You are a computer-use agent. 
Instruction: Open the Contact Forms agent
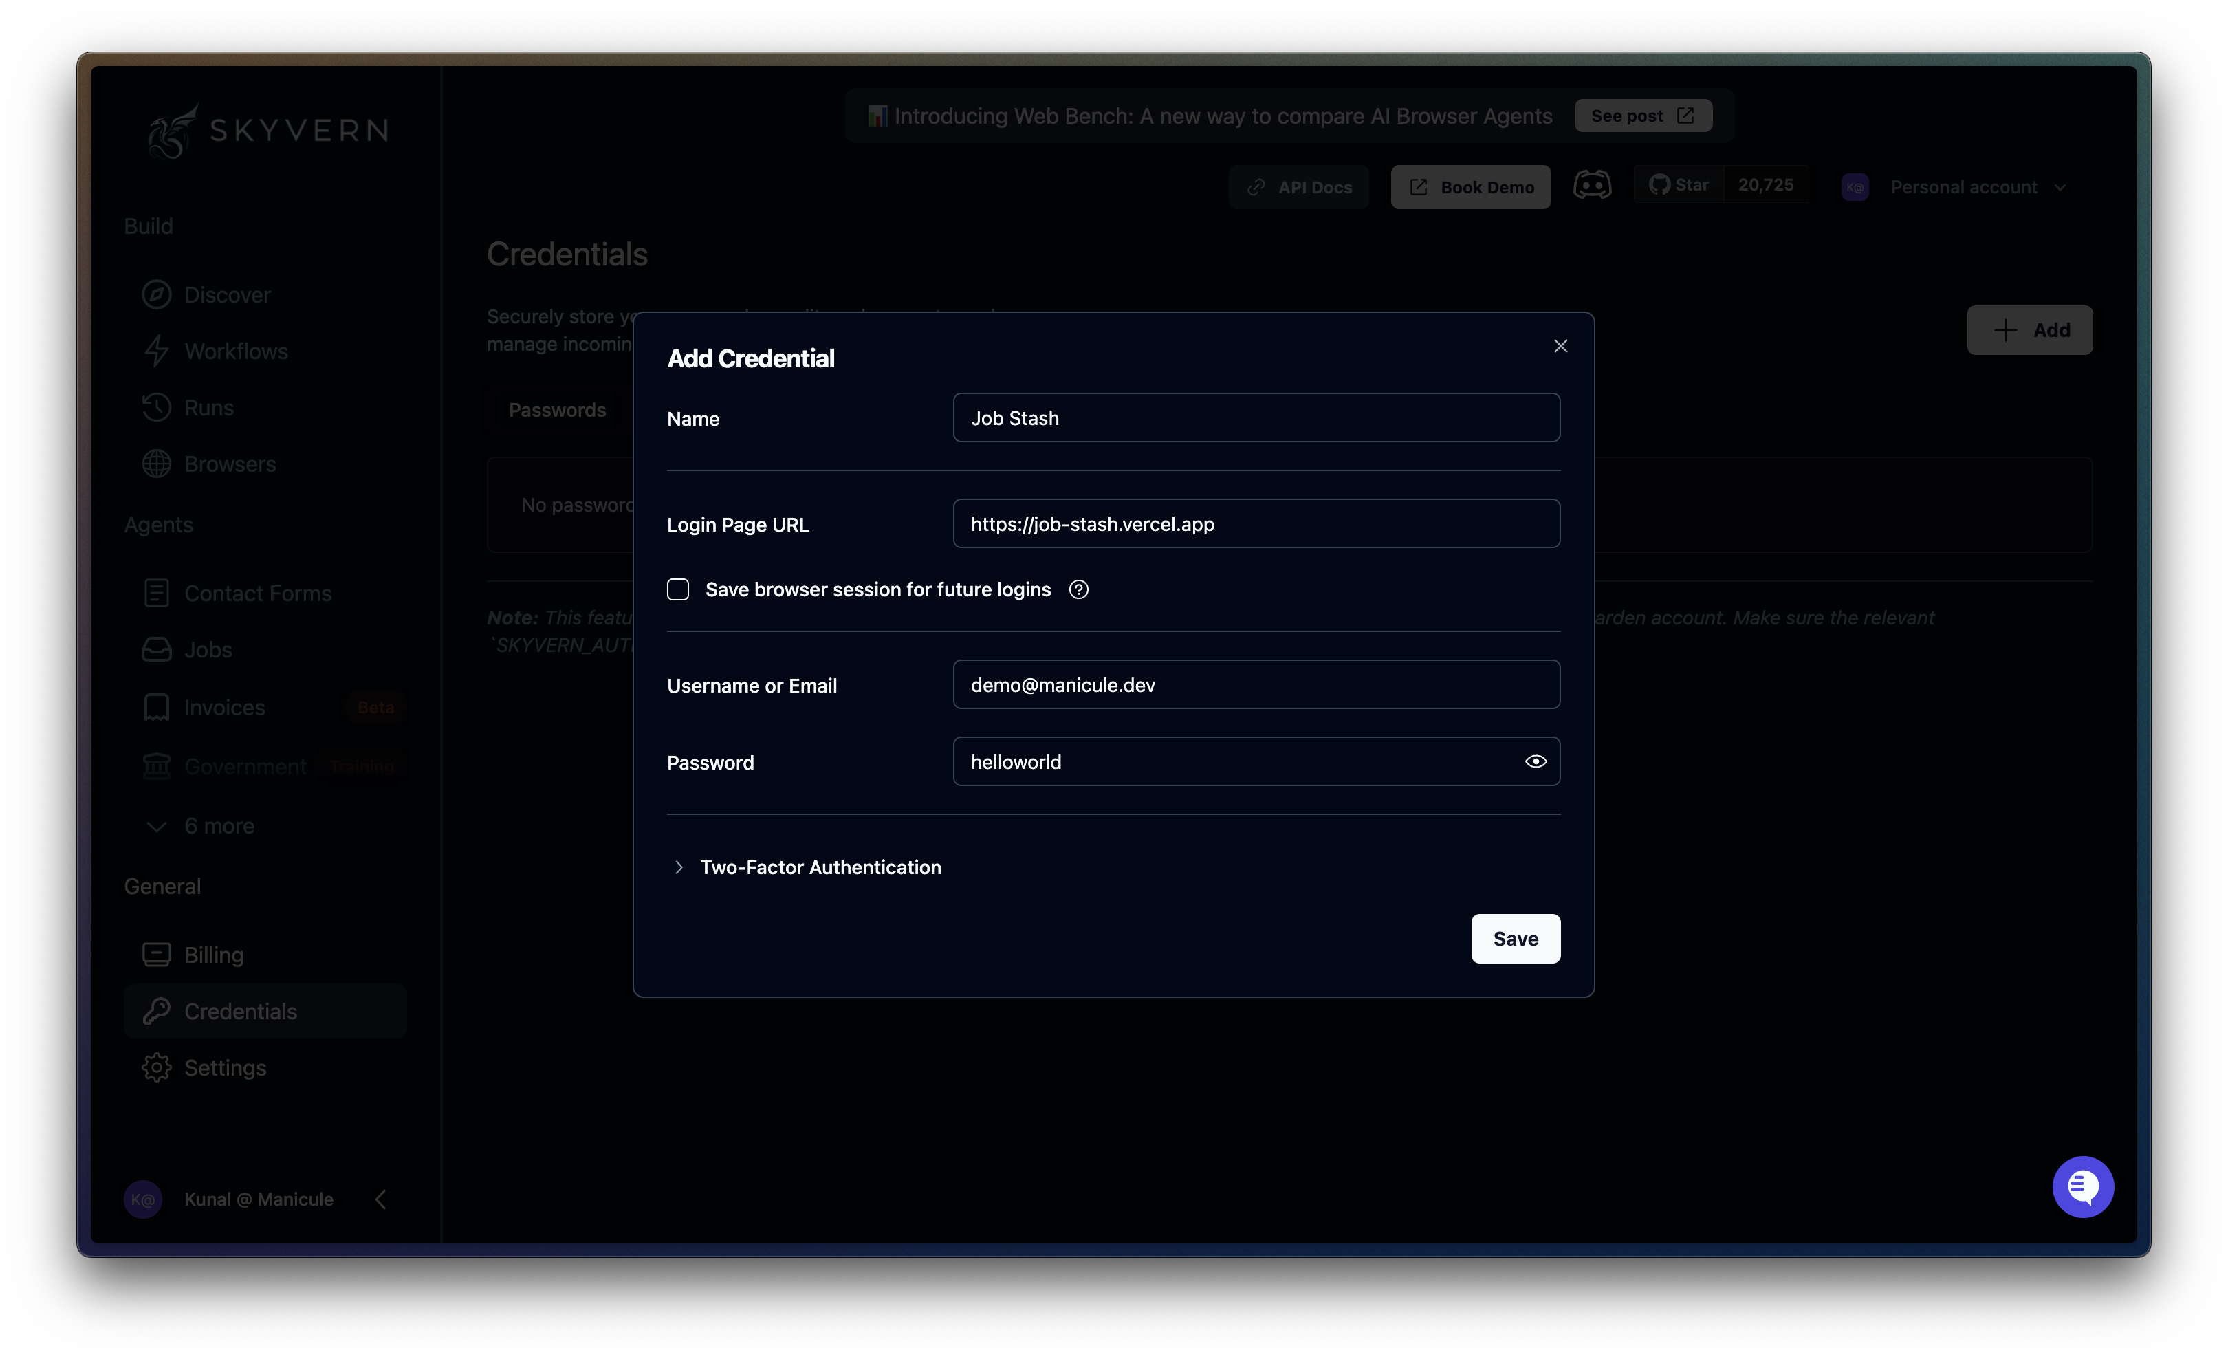click(258, 593)
